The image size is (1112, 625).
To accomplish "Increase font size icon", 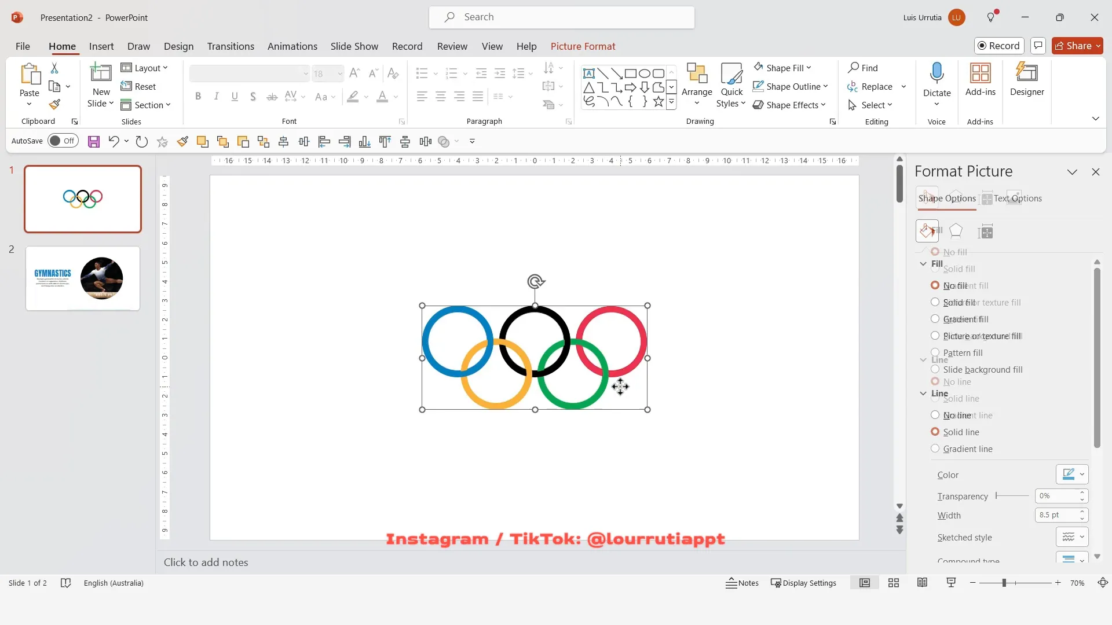I will (355, 73).
